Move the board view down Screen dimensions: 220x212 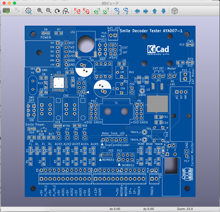(163, 11)
